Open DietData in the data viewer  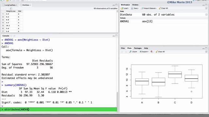(126, 15)
